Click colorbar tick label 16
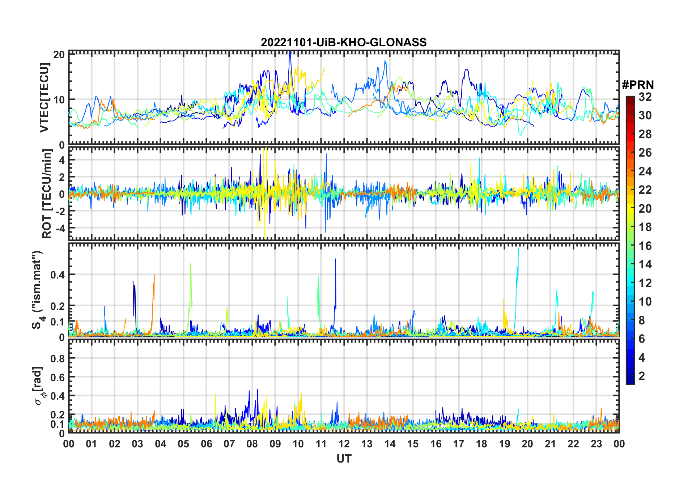Image resolution: width=688 pixels, height=481 pixels. 645,246
